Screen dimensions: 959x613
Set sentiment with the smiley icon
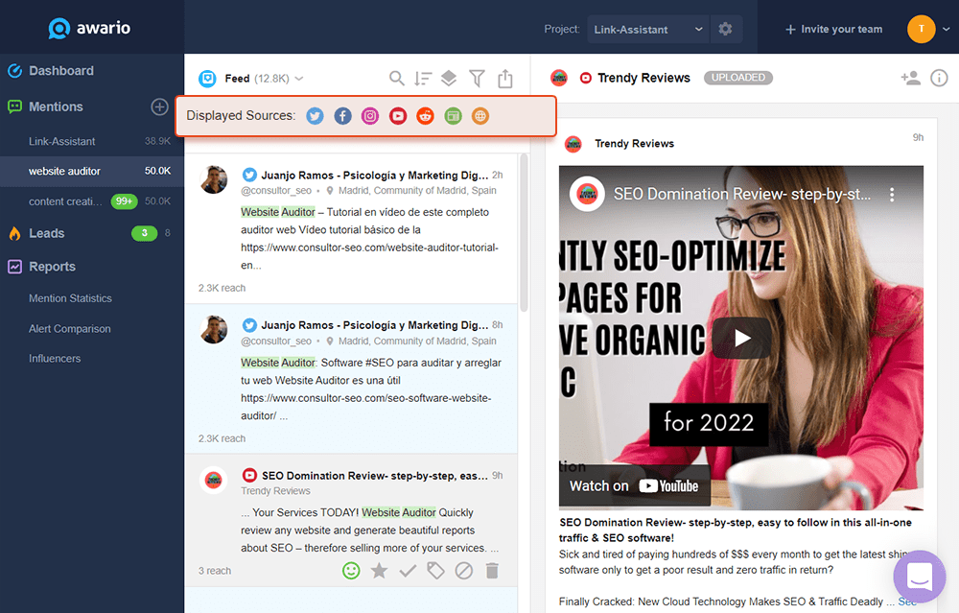coord(351,571)
